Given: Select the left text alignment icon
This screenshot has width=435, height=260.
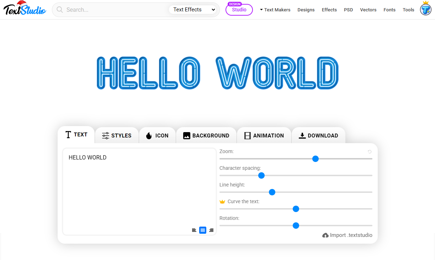Looking at the screenshot, I should coord(194,230).
